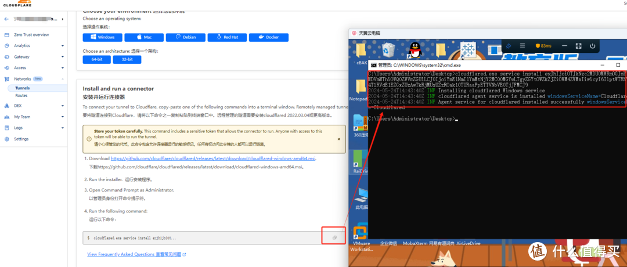The height and width of the screenshot is (267, 627).
Task: Click the Logs icon in the sidebar
Action: click(6, 128)
